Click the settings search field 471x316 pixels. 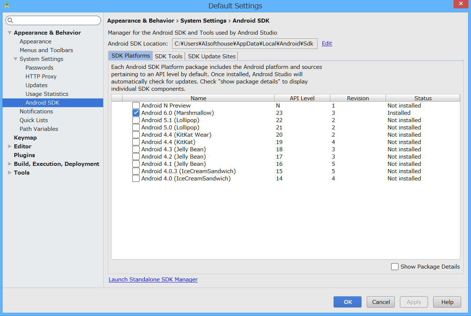coord(53,20)
